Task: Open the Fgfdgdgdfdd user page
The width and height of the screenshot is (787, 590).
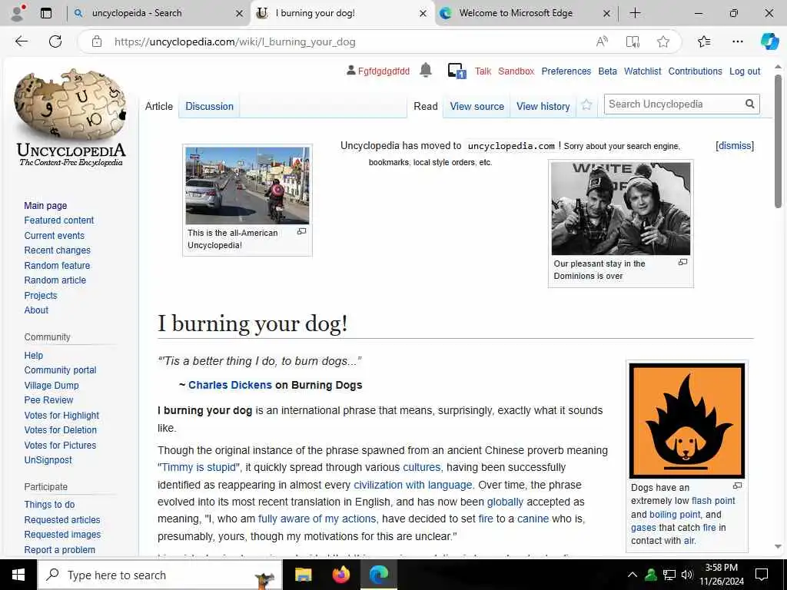Action: click(x=384, y=71)
